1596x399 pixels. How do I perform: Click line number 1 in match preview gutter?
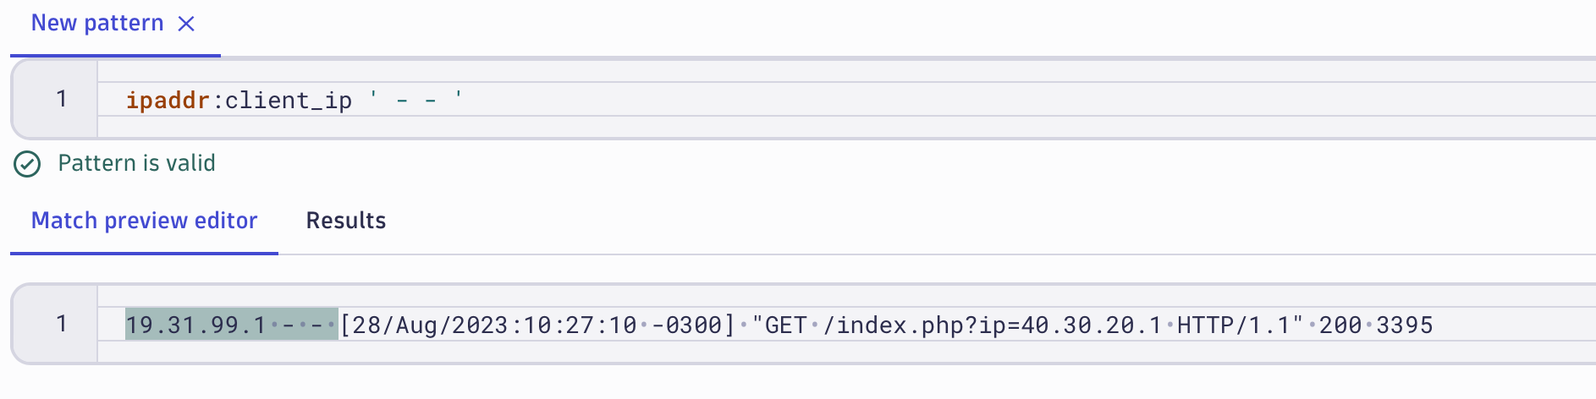click(61, 324)
